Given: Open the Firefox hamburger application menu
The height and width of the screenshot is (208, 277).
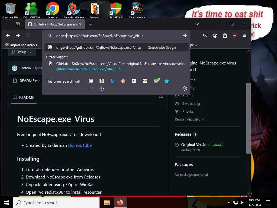Looking at the screenshot, I should [x=244, y=35].
